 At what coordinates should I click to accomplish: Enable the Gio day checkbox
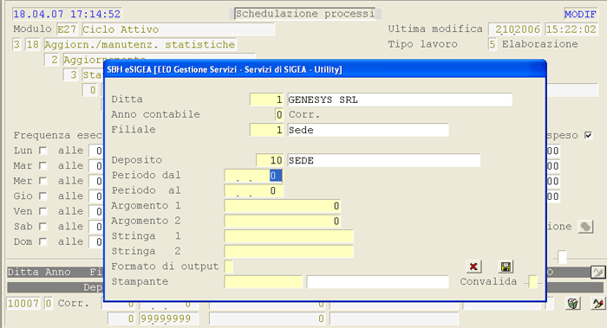[43, 196]
